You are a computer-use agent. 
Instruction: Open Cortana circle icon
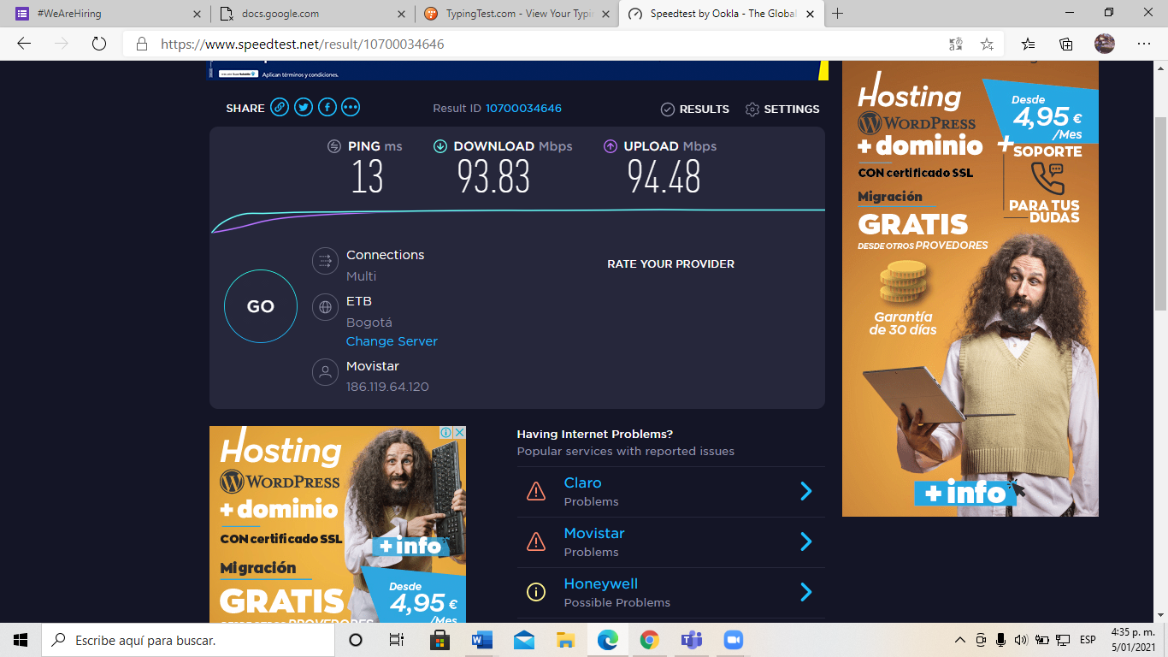(x=356, y=640)
